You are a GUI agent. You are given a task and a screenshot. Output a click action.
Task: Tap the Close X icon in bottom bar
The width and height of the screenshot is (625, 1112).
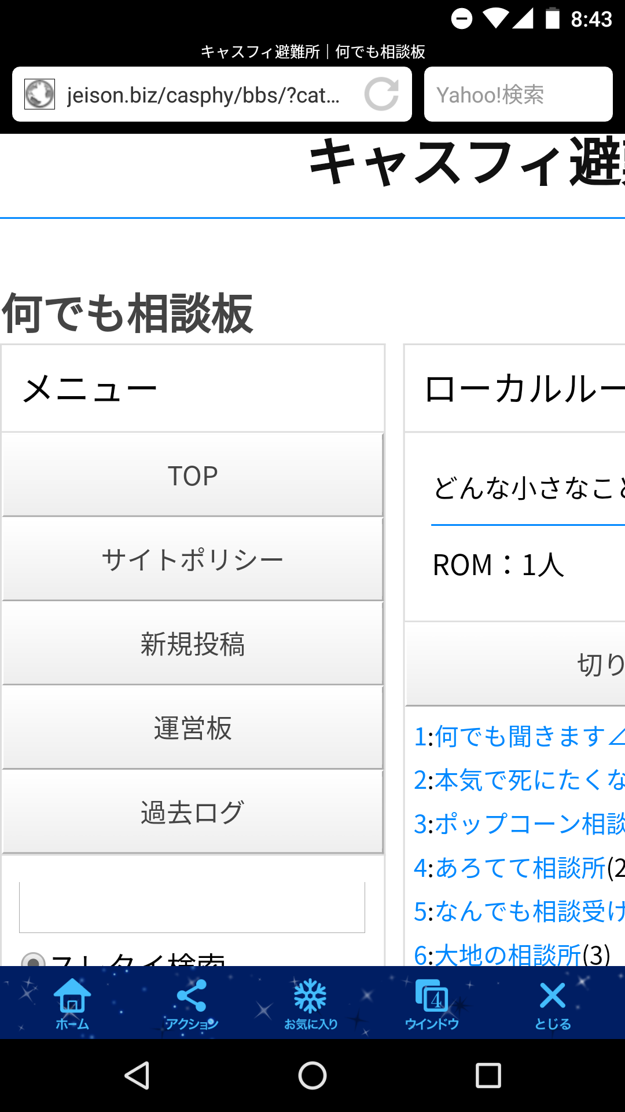(552, 1003)
